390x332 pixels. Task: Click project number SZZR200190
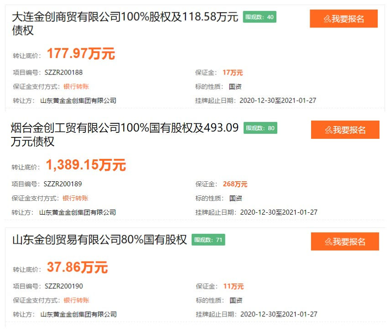64,286
